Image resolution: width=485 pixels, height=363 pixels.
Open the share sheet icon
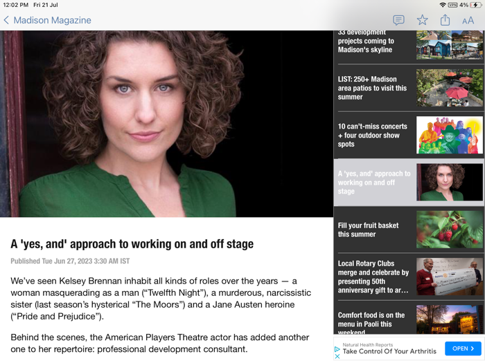(x=445, y=20)
